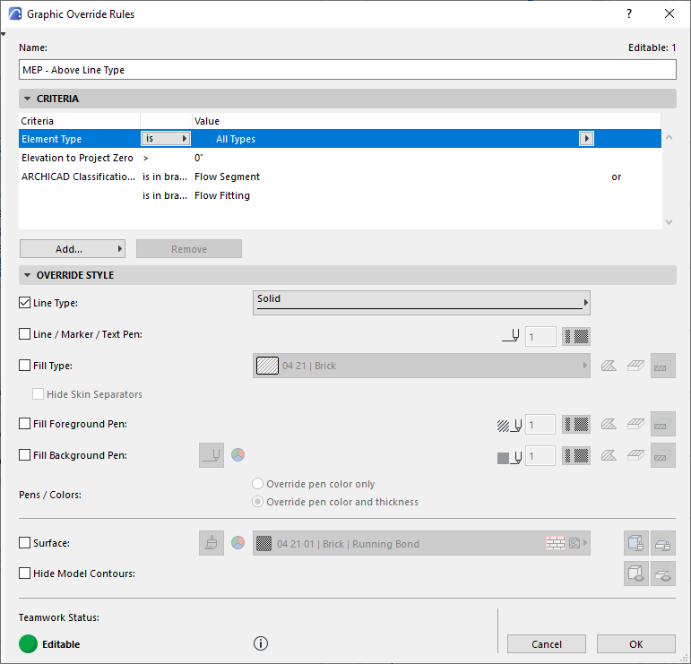Image resolution: width=691 pixels, height=664 pixels.
Task: Close the Graphic Override Rules dialog
Action: click(x=669, y=13)
